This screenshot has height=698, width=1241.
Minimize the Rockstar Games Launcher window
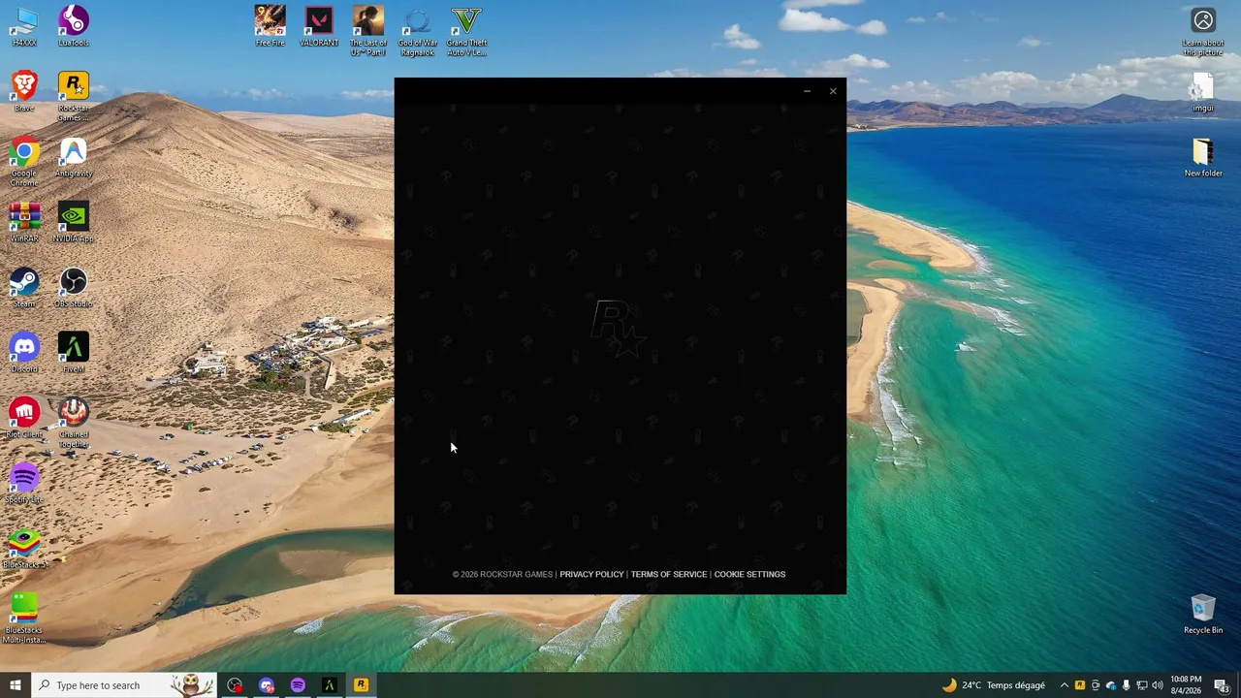pyautogui.click(x=807, y=91)
